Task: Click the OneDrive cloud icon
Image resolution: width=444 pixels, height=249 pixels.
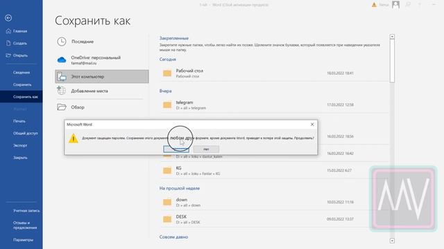Action: pos(62,60)
